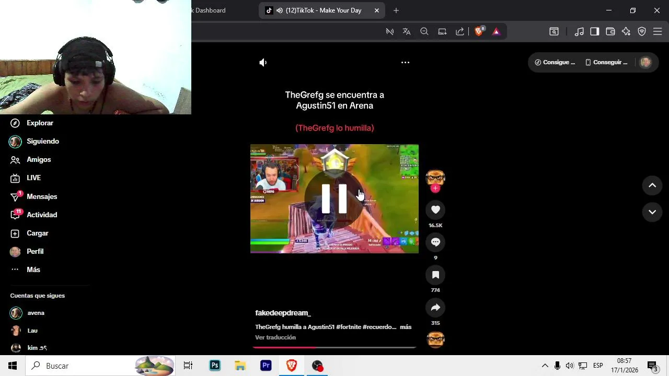The height and width of the screenshot is (376, 669).
Task: Open the zoom level magnifier icon
Action: pyautogui.click(x=424, y=32)
